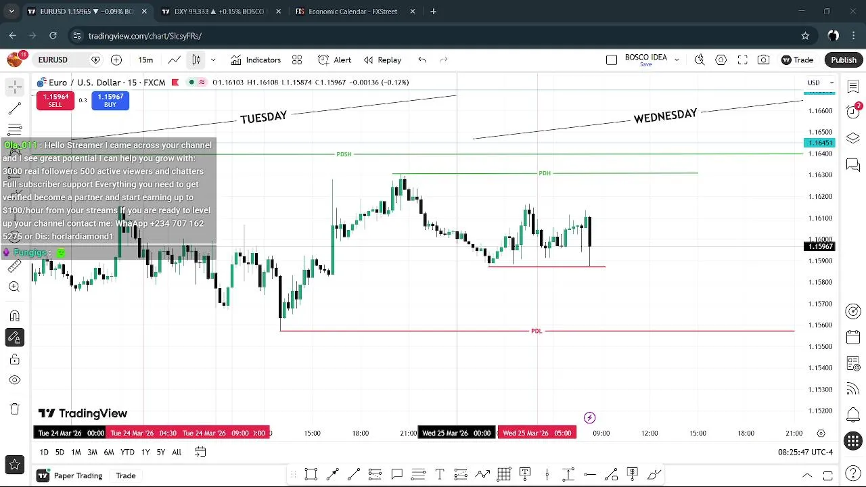
Task: Click the square layout setup box
Action: click(x=612, y=60)
